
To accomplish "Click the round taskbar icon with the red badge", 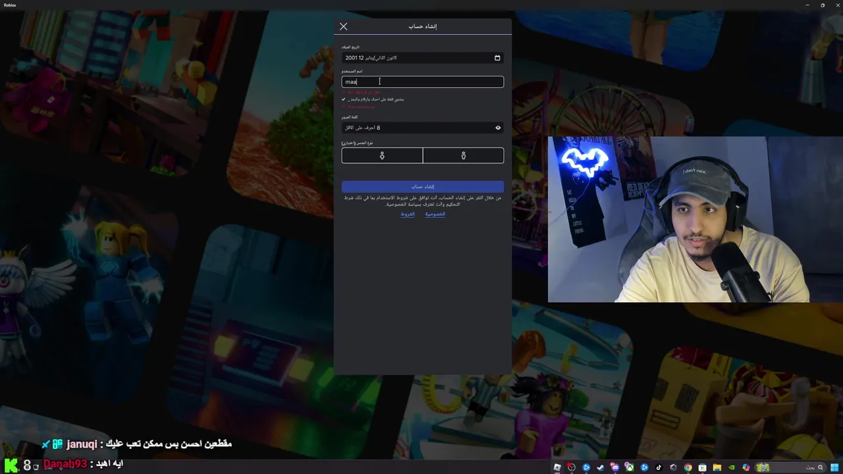I will click(x=572, y=467).
